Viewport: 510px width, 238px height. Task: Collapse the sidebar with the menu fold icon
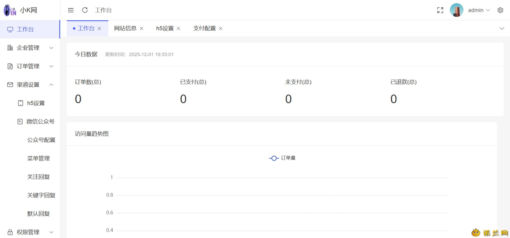(71, 10)
